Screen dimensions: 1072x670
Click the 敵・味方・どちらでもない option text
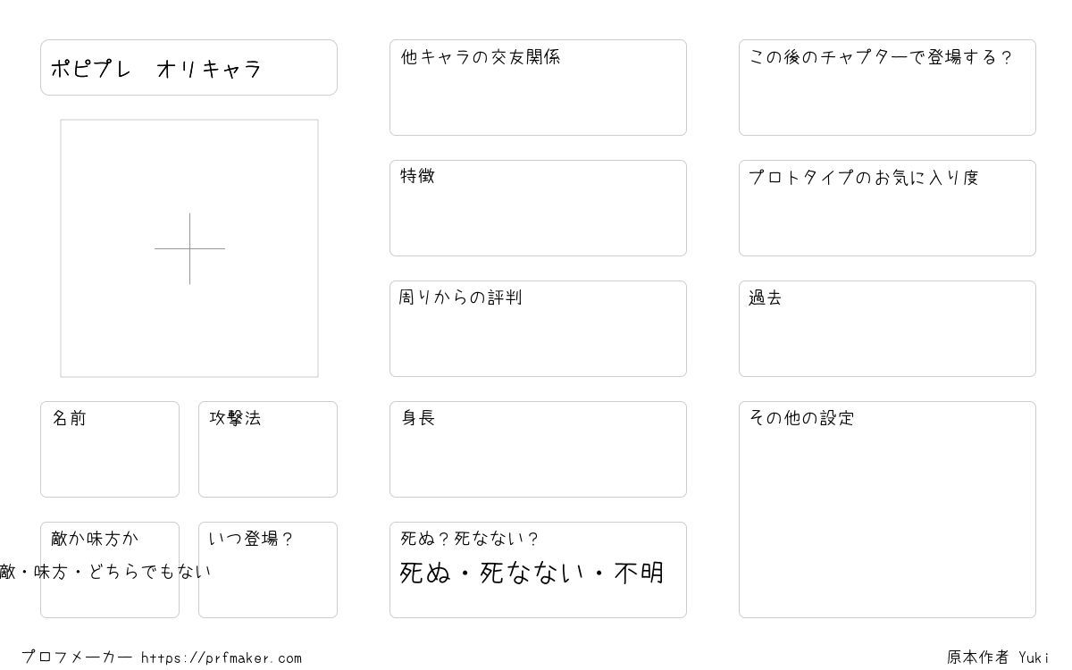coord(105,572)
